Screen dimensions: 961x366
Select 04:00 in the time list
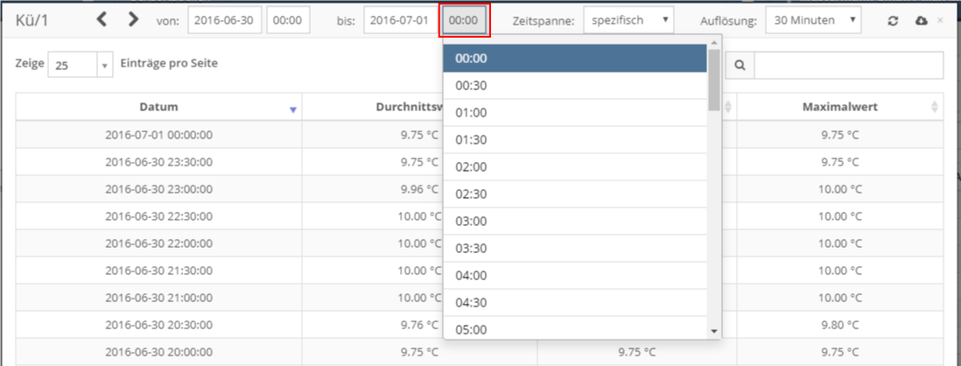coord(575,275)
